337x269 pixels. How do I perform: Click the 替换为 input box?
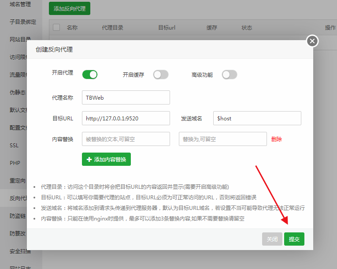222,139
